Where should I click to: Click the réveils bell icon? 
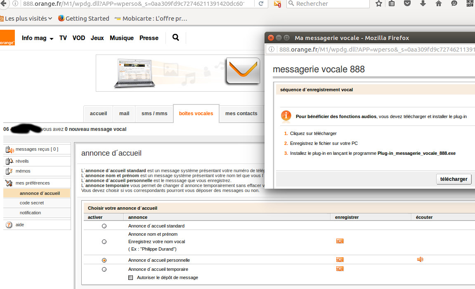9,161
